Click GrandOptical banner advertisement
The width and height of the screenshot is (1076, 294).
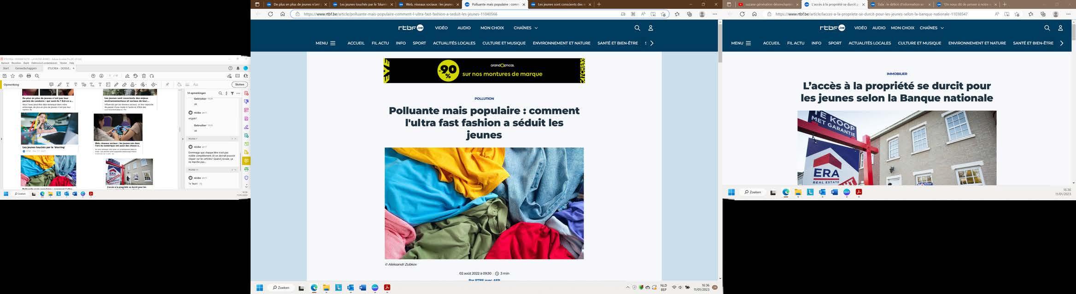pyautogui.click(x=484, y=71)
